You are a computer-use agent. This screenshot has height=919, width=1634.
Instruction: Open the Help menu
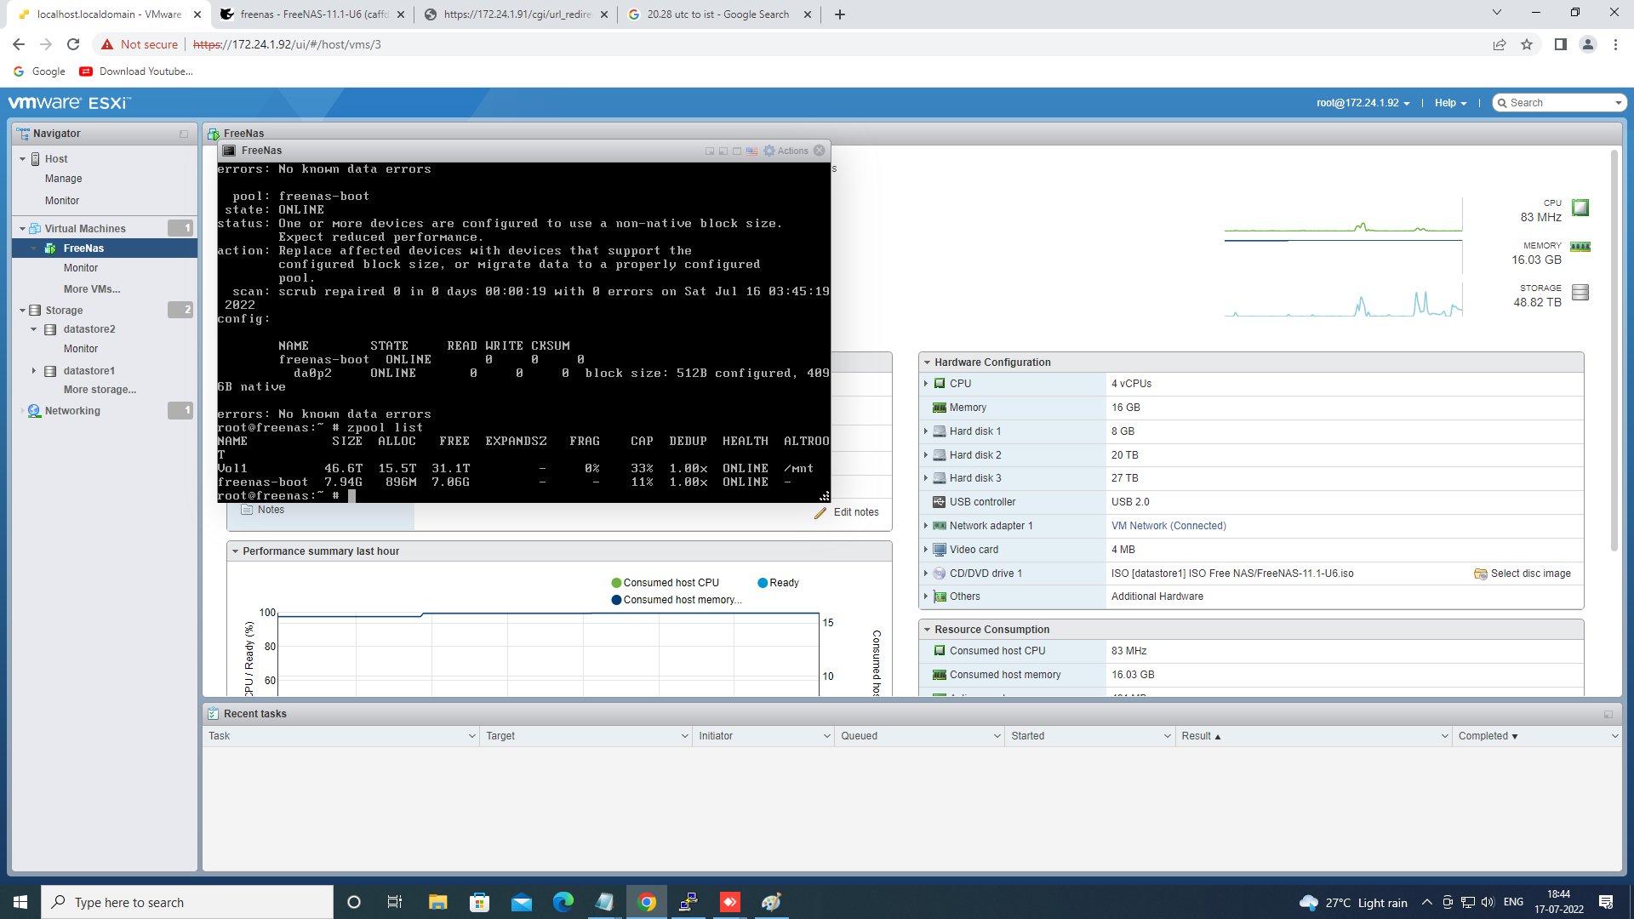(x=1450, y=103)
